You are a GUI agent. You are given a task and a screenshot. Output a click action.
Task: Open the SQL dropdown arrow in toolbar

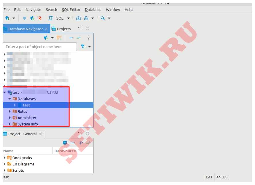coord(68,18)
